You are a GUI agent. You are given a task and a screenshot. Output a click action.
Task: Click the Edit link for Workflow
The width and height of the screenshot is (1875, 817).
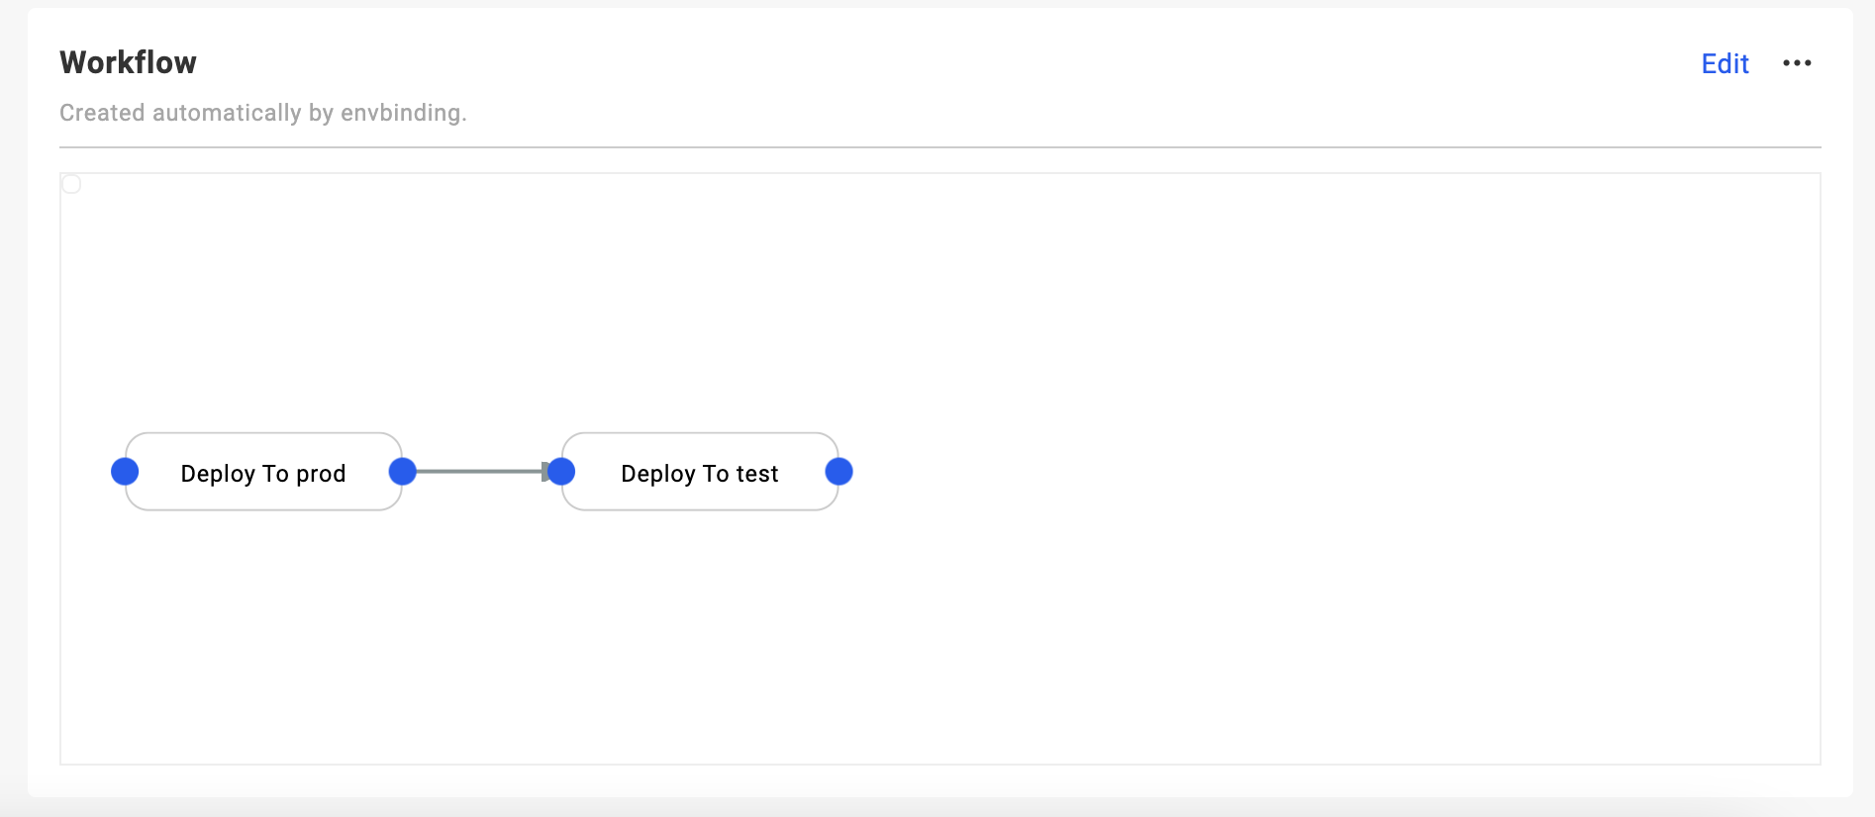pyautogui.click(x=1725, y=64)
